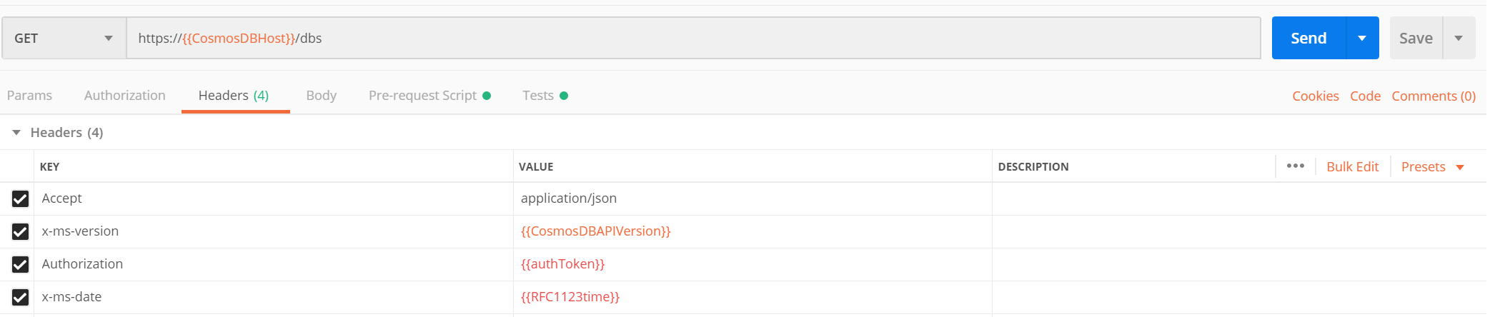Viewport: 1490px width, 317px height.
Task: Open the Pre-request Script tab
Action: coord(429,96)
